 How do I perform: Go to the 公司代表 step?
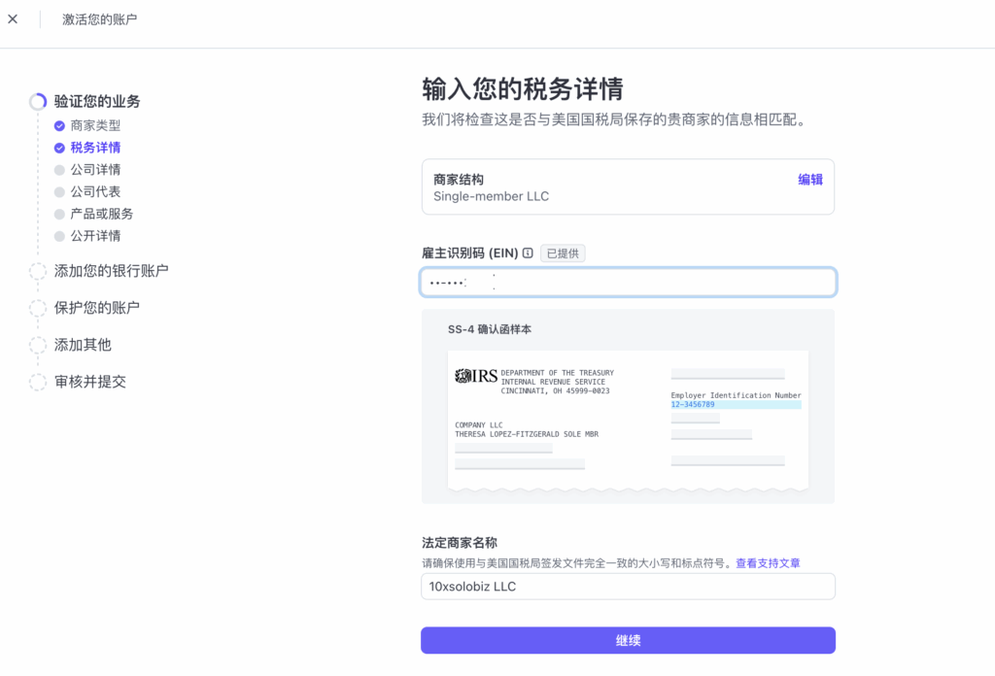pyautogui.click(x=95, y=192)
